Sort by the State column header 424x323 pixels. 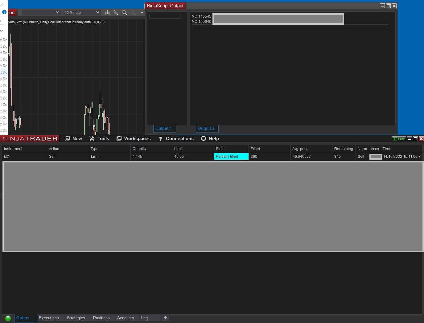coord(231,149)
